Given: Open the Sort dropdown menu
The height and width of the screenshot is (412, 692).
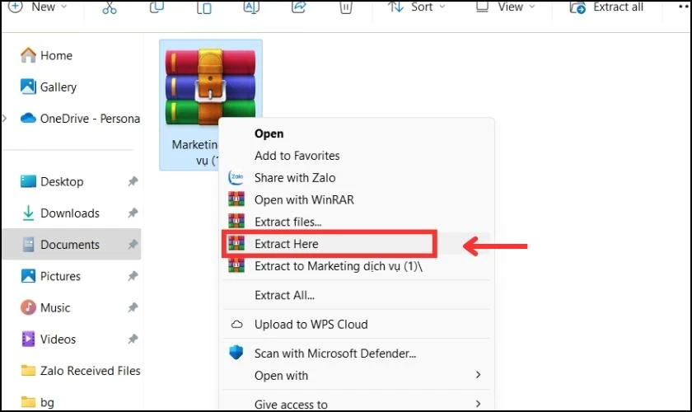Looking at the screenshot, I should [417, 7].
